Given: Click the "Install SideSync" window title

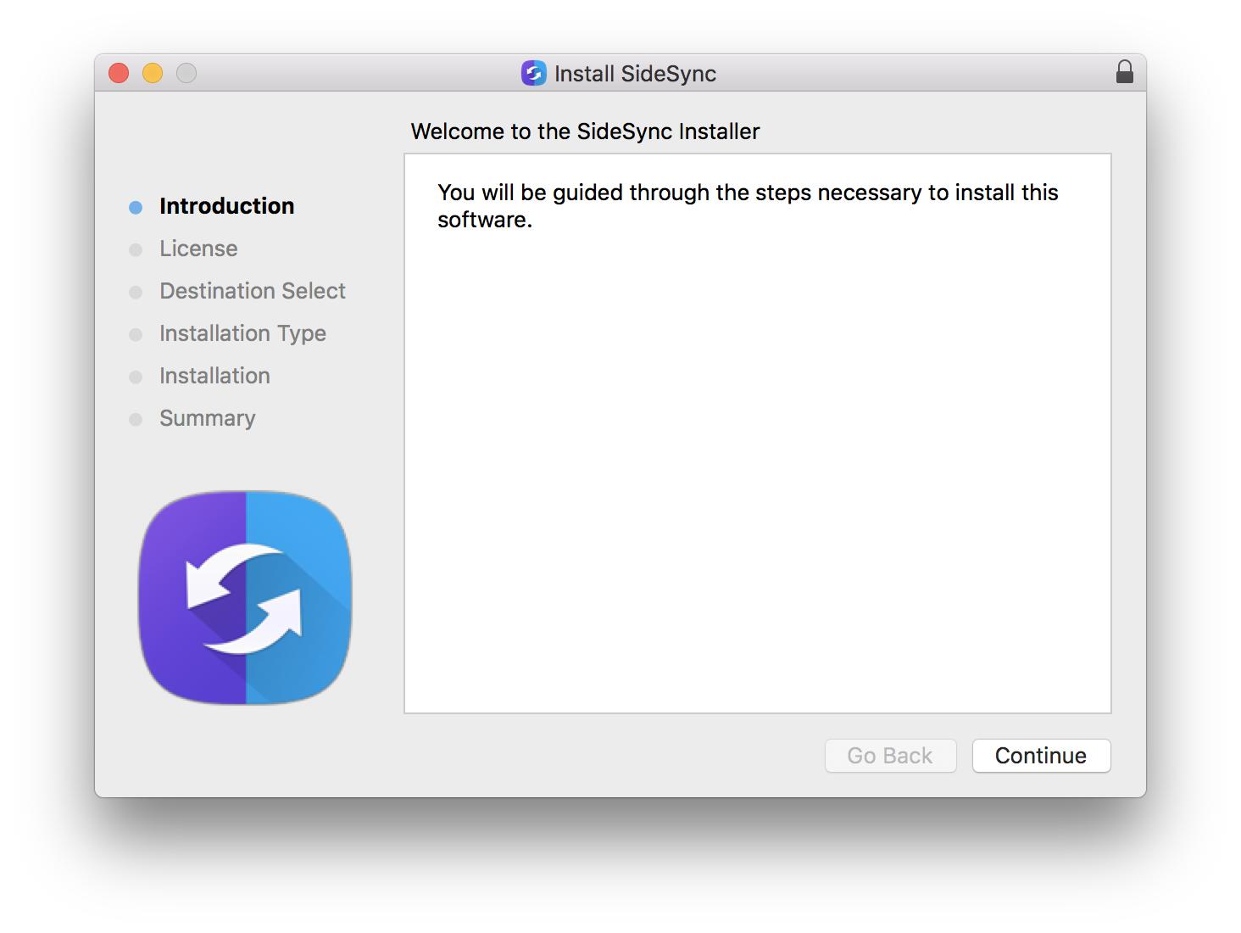Looking at the screenshot, I should point(635,74).
